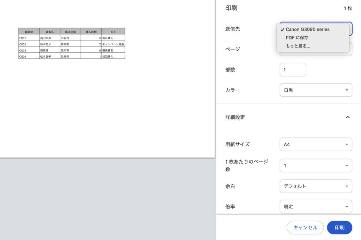Open the 余白 dropdown showing デフォルト
The image size is (361, 240).
pyautogui.click(x=316, y=186)
